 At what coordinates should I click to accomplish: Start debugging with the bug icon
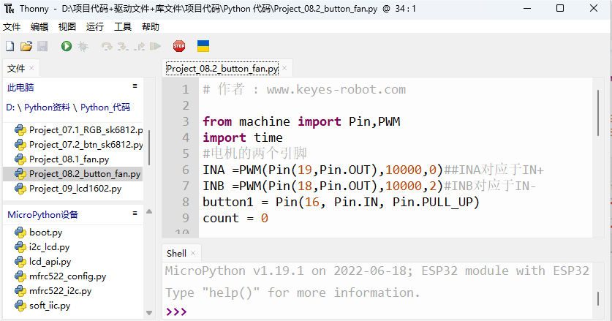click(x=83, y=46)
